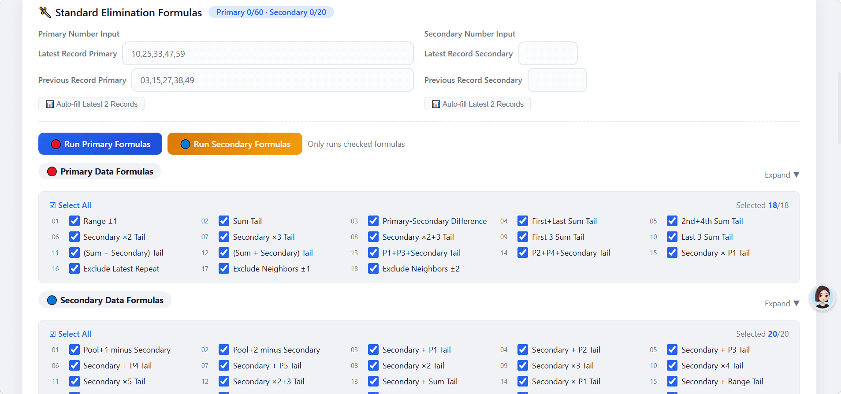Click the Only runs checked formulas note
Screen dimensions: 841x394
point(356,144)
